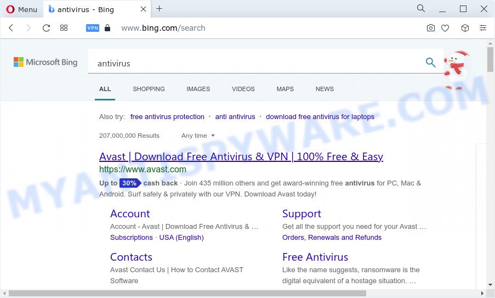Open the Support sitelink
This screenshot has width=495, height=298.
(x=302, y=213)
